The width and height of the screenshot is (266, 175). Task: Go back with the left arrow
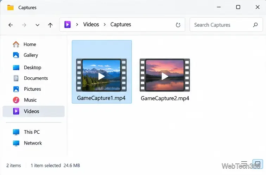[x=11, y=25]
